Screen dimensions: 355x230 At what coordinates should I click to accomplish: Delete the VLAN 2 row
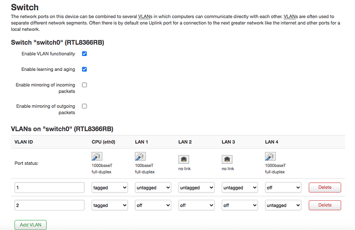(325, 205)
